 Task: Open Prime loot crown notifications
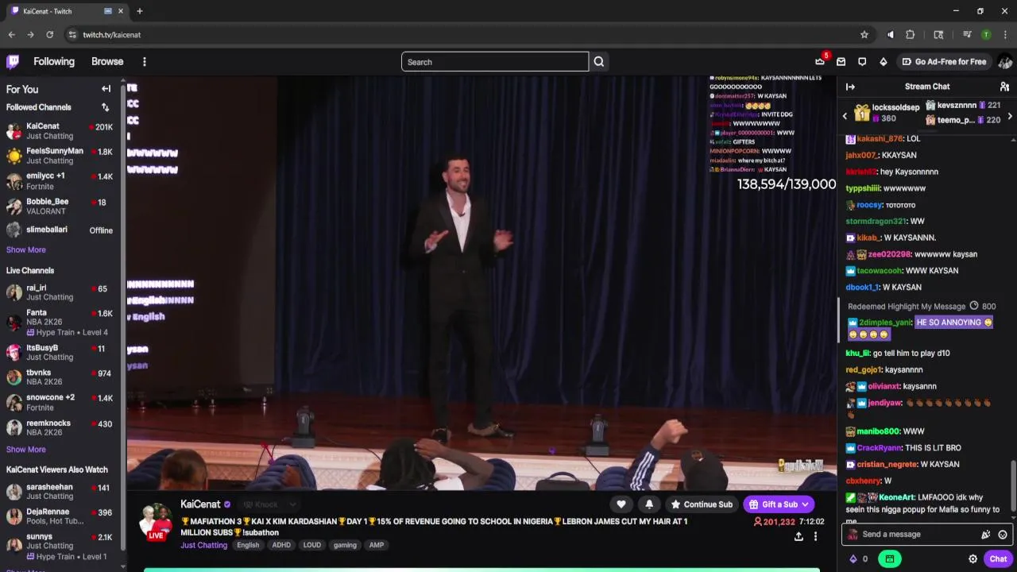[820, 61]
